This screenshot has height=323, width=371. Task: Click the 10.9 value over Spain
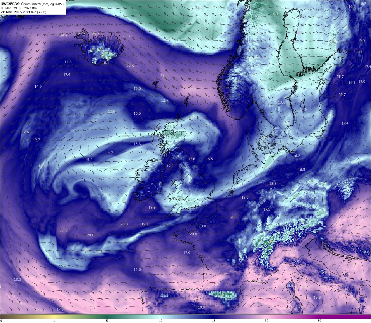(x=201, y=307)
